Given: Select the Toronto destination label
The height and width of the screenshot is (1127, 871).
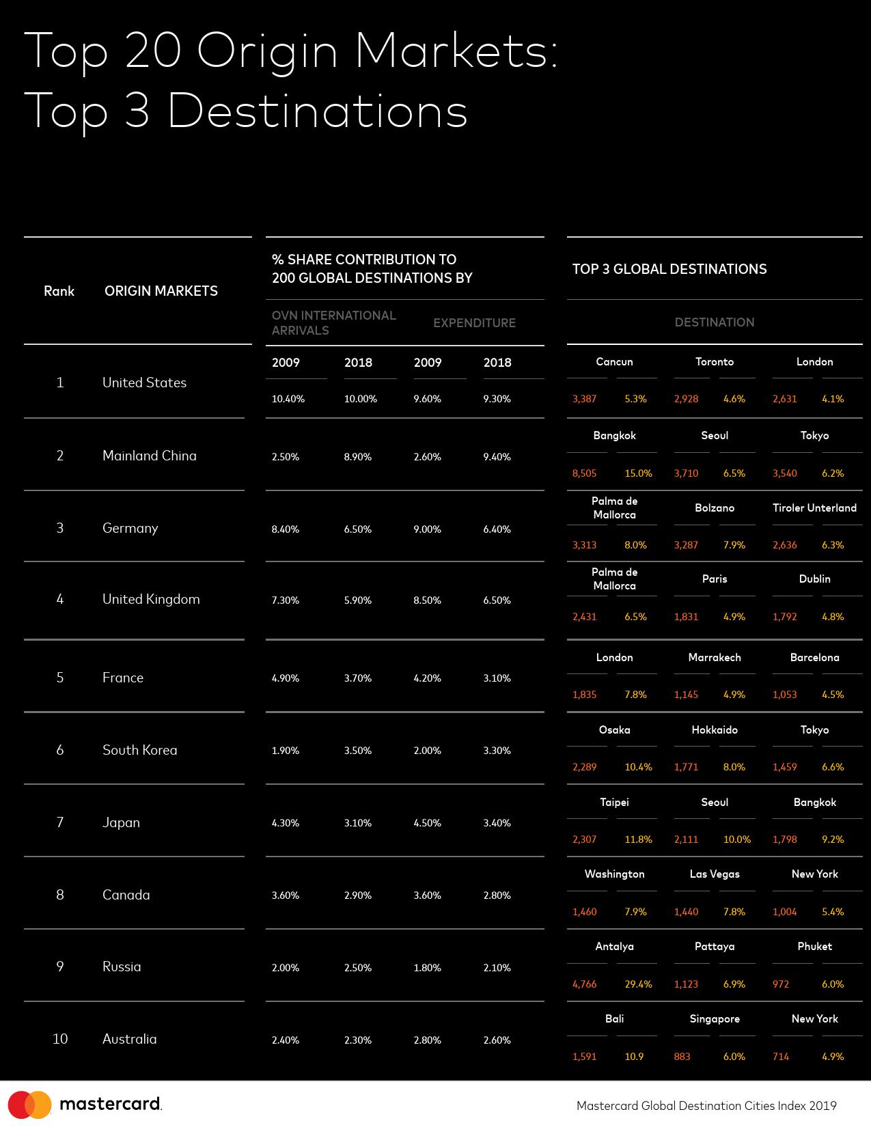Looking at the screenshot, I should 715,362.
